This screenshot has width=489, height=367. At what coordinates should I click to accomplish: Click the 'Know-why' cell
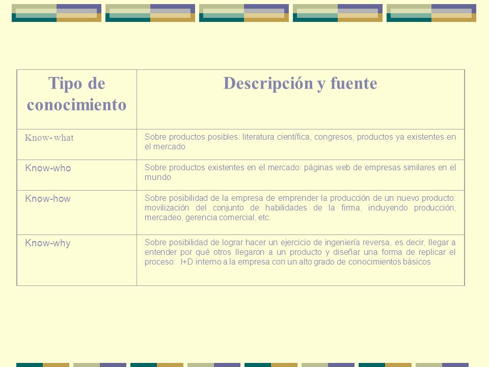click(x=77, y=260)
